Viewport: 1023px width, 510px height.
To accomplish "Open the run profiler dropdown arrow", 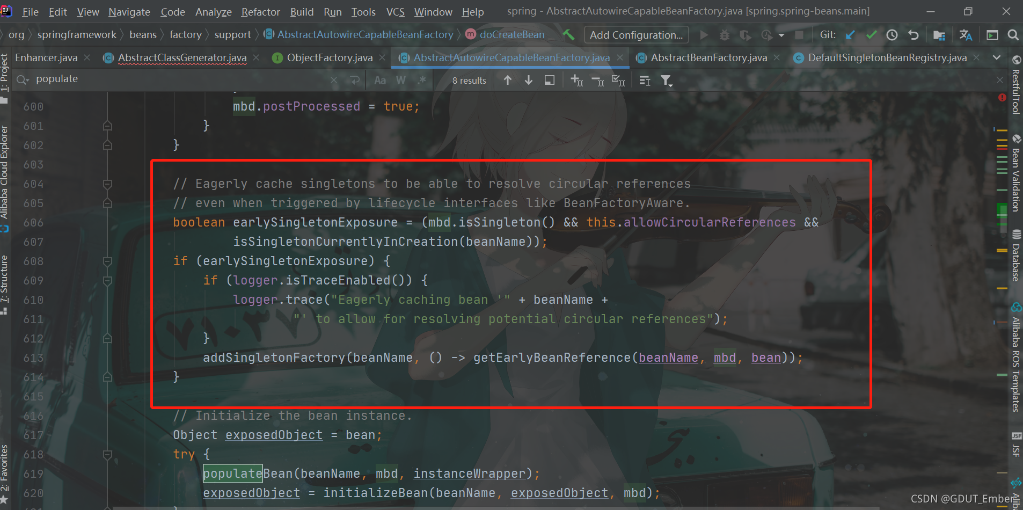I will pos(781,35).
